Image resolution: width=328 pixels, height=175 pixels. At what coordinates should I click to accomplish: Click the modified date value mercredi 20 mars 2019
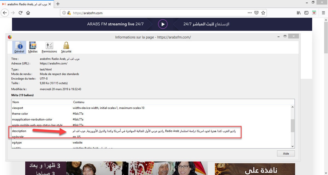[x=61, y=89]
